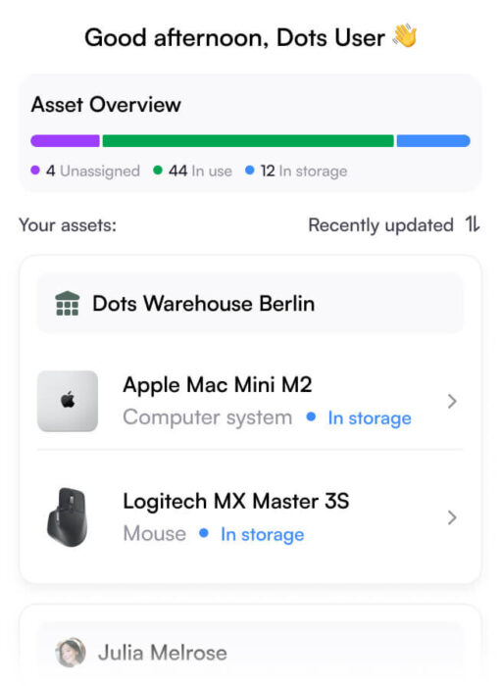Open Dots Warehouse Berlin location header
Viewport: 501px width, 686px height.
pyautogui.click(x=250, y=303)
